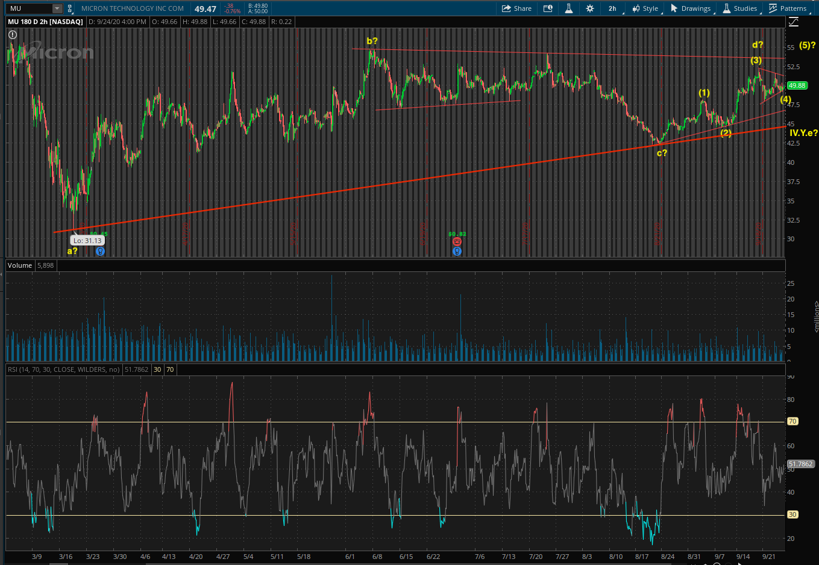The width and height of the screenshot is (819, 565).
Task: Click the blue lightbulb icon near 6/29
Action: coord(457,252)
